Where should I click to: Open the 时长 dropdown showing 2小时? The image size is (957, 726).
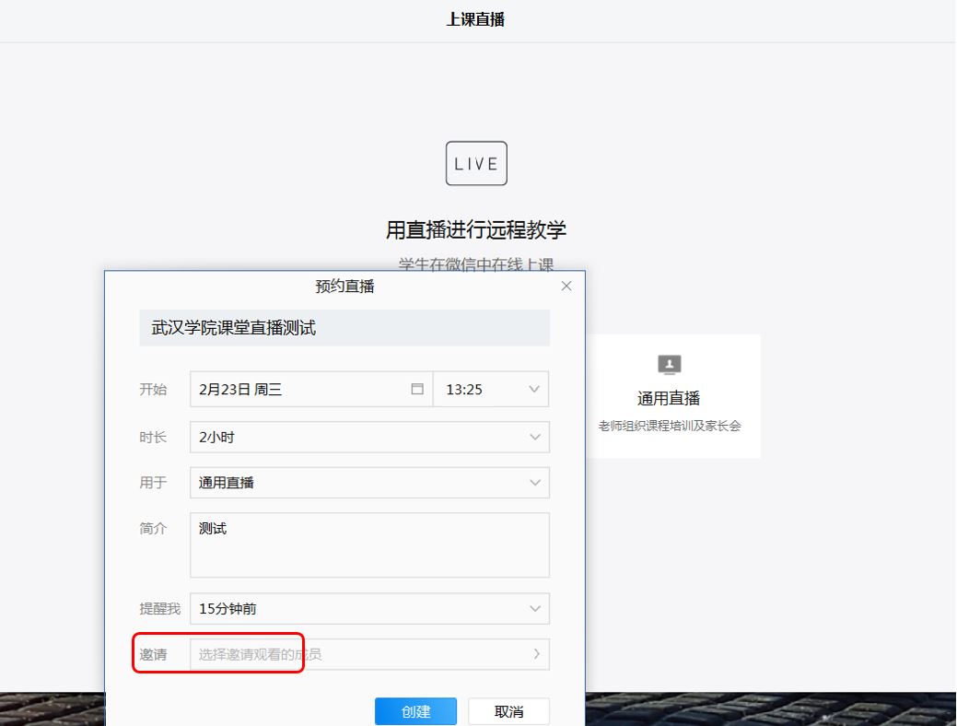click(368, 438)
